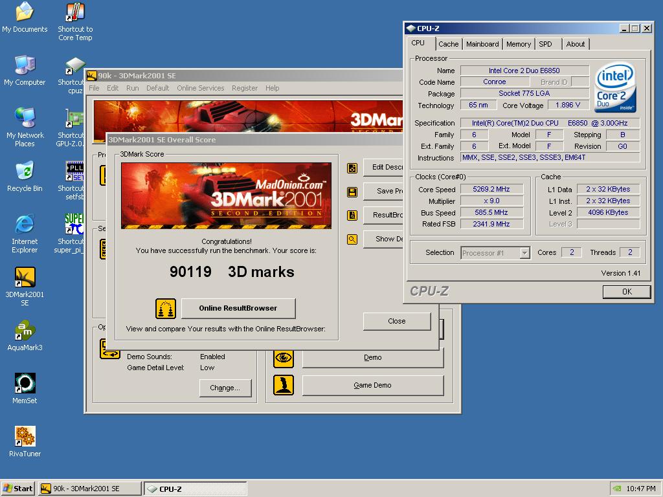
Task: Click OK in the CPU-Z window
Action: pyautogui.click(x=627, y=292)
